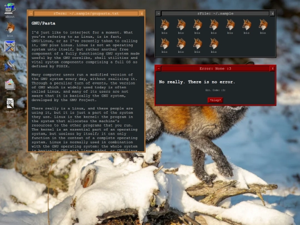
Task: Minimize the rTerm gnupasta.txt window
Action: click(x=31, y=13)
